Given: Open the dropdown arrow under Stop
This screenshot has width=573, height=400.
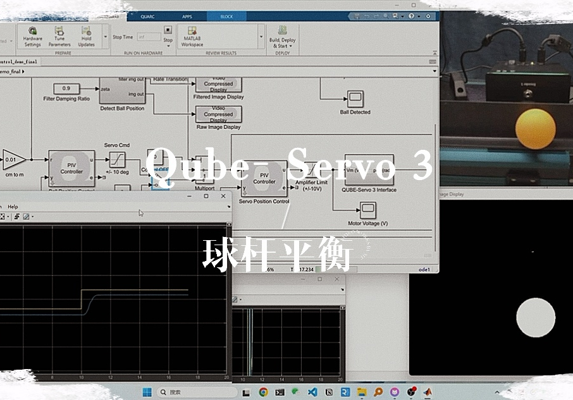Looking at the screenshot, I should 168,45.
